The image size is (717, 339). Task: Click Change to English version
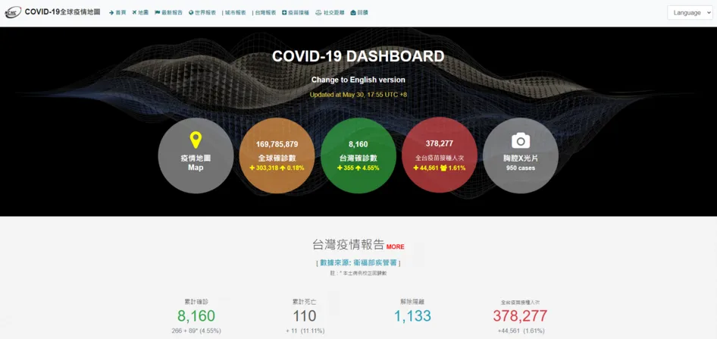pyautogui.click(x=358, y=80)
